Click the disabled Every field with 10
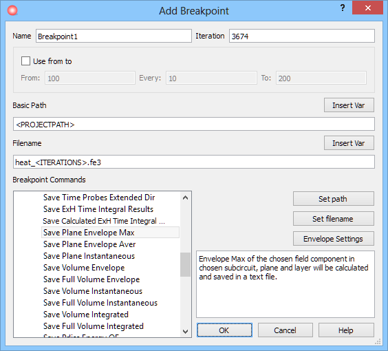The image size is (388, 351). [x=211, y=78]
